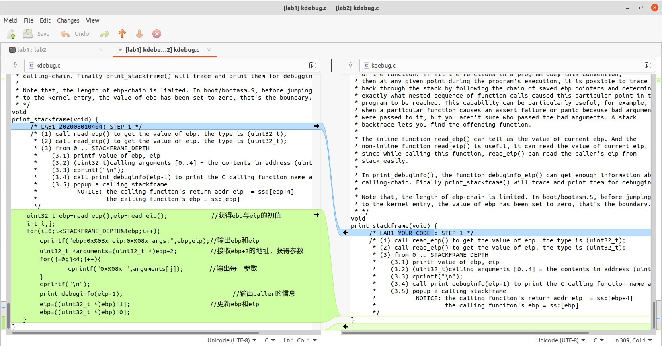Open the File menu

click(x=29, y=20)
